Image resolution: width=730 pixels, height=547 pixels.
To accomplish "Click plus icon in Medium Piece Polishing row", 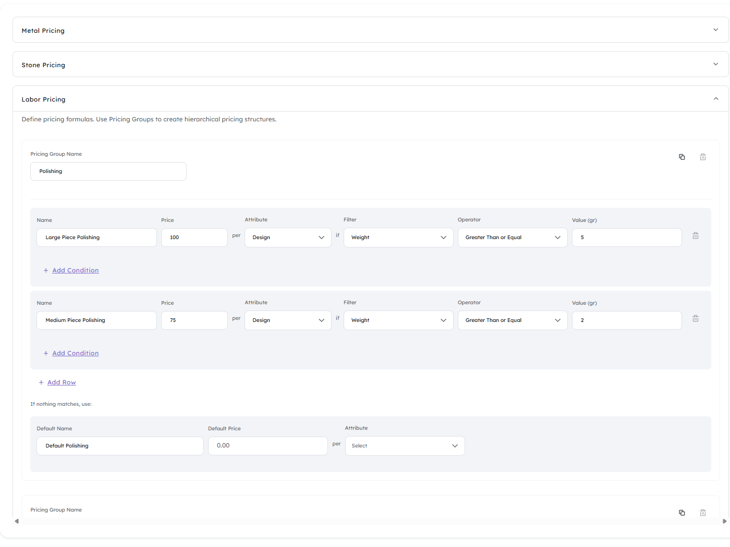I will (46, 353).
